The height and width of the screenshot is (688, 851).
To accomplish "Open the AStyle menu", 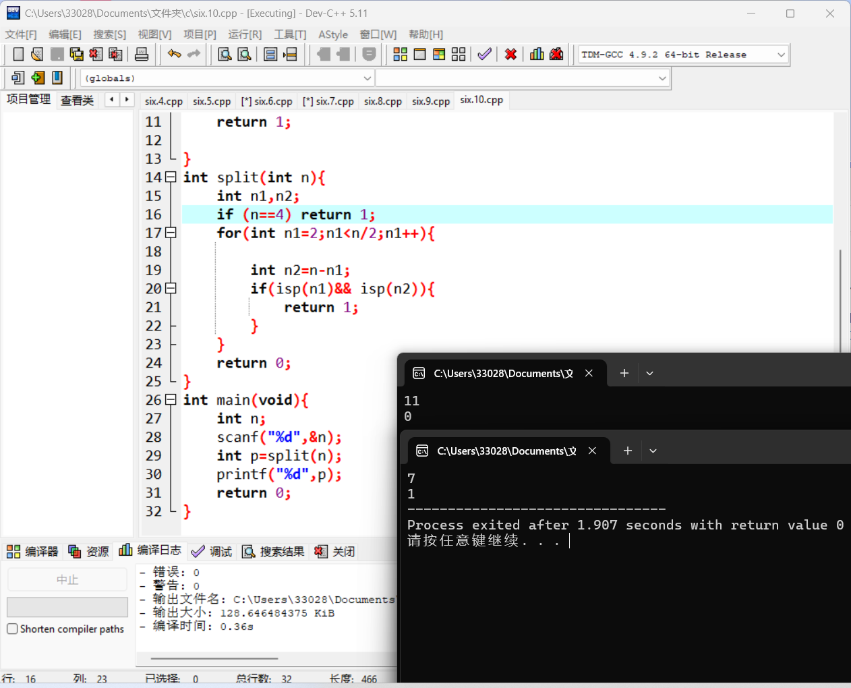I will [x=333, y=34].
